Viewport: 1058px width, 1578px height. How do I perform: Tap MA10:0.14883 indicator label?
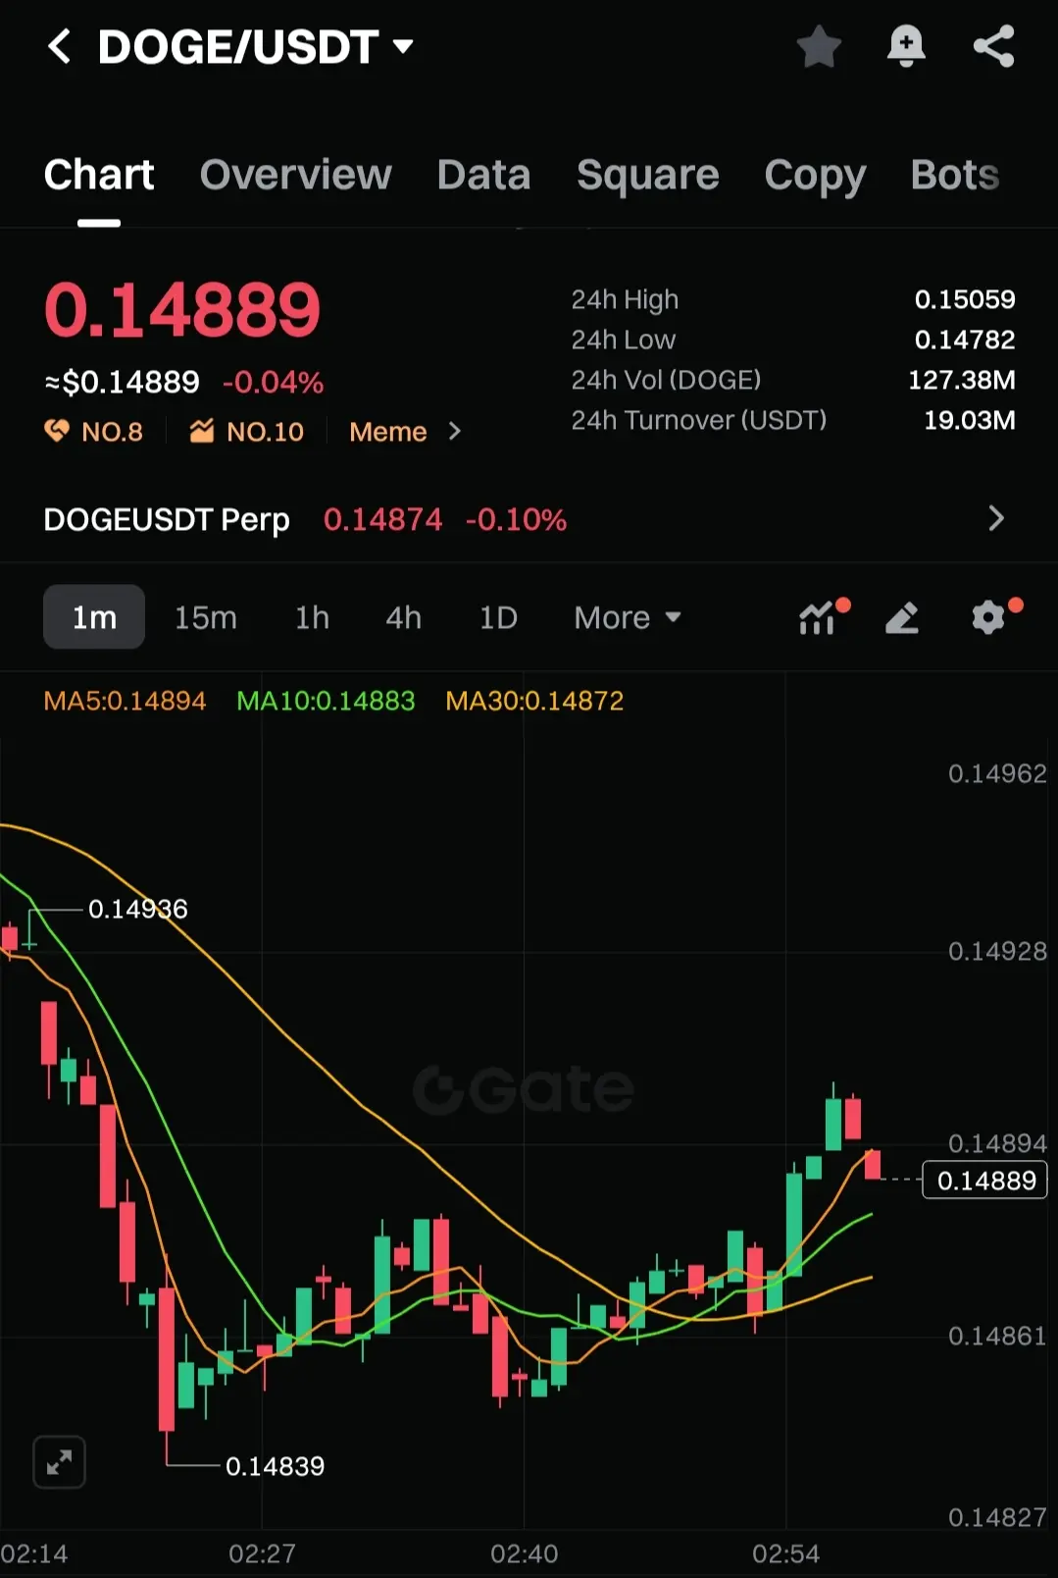pyautogui.click(x=326, y=701)
